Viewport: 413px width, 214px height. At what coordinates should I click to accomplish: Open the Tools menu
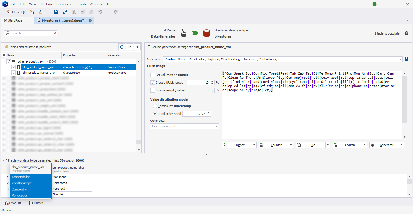pyautogui.click(x=82, y=4)
